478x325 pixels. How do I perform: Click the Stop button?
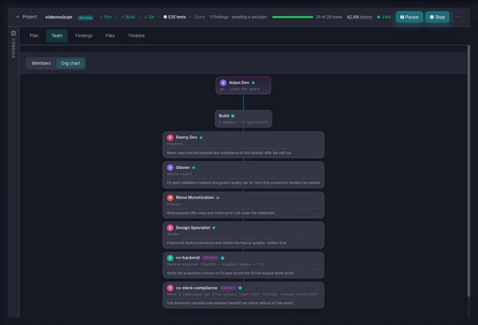tap(437, 17)
